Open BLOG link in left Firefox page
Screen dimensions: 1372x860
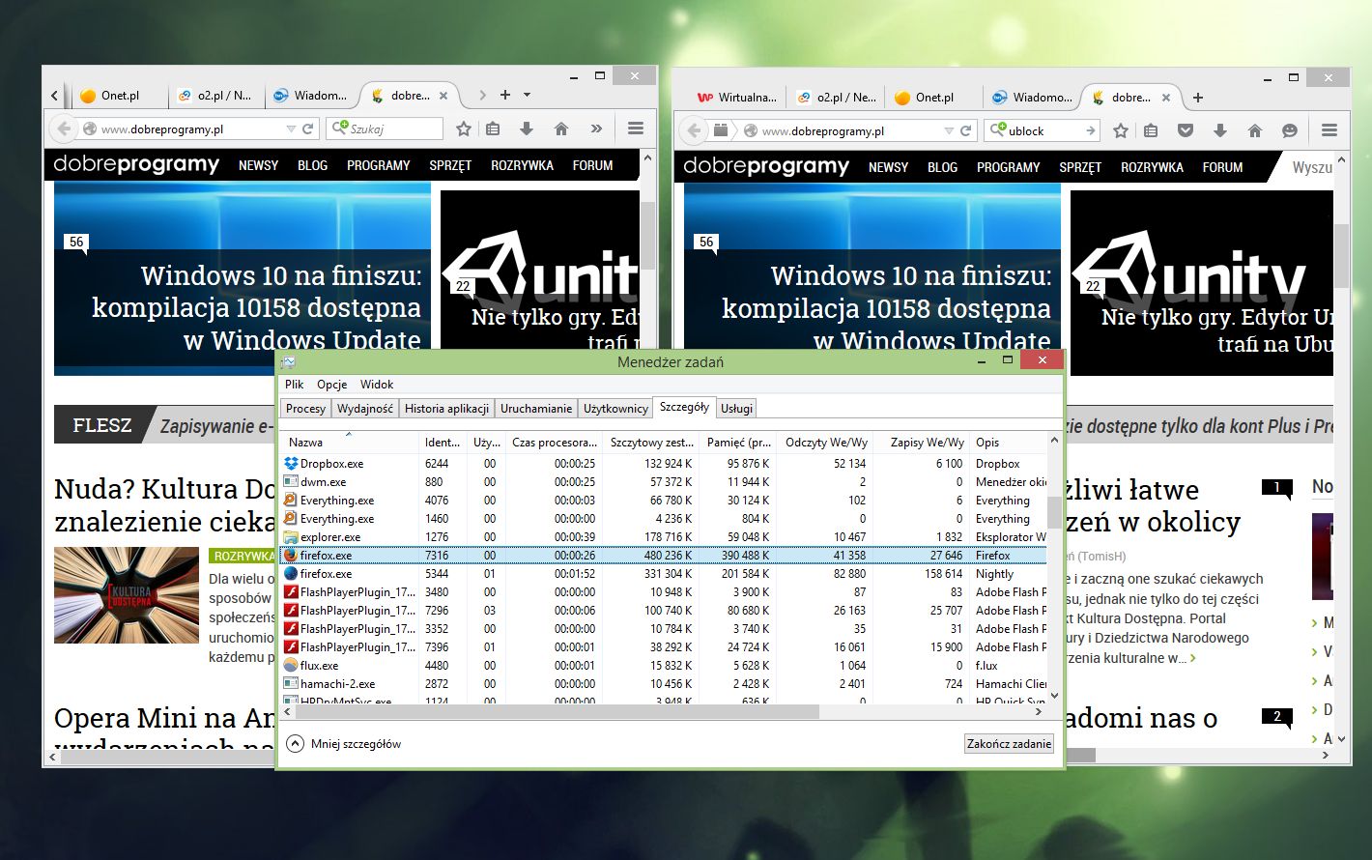coord(312,165)
